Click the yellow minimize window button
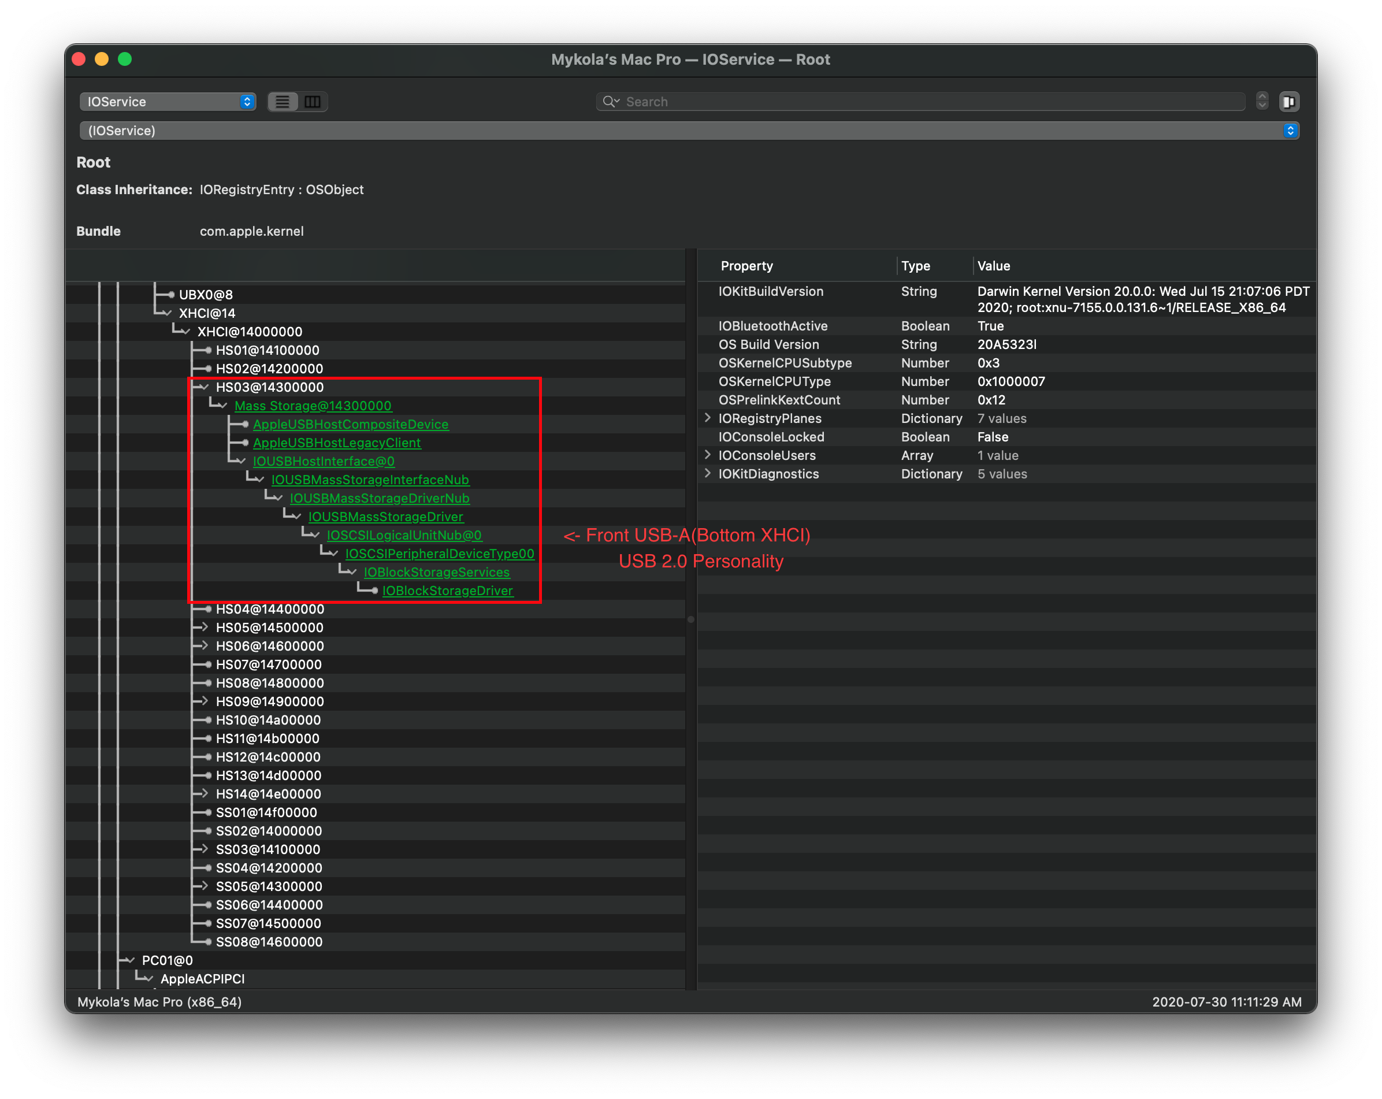 tap(102, 59)
